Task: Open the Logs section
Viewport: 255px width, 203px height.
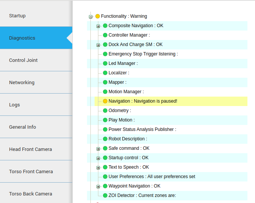Action: [x=36, y=105]
